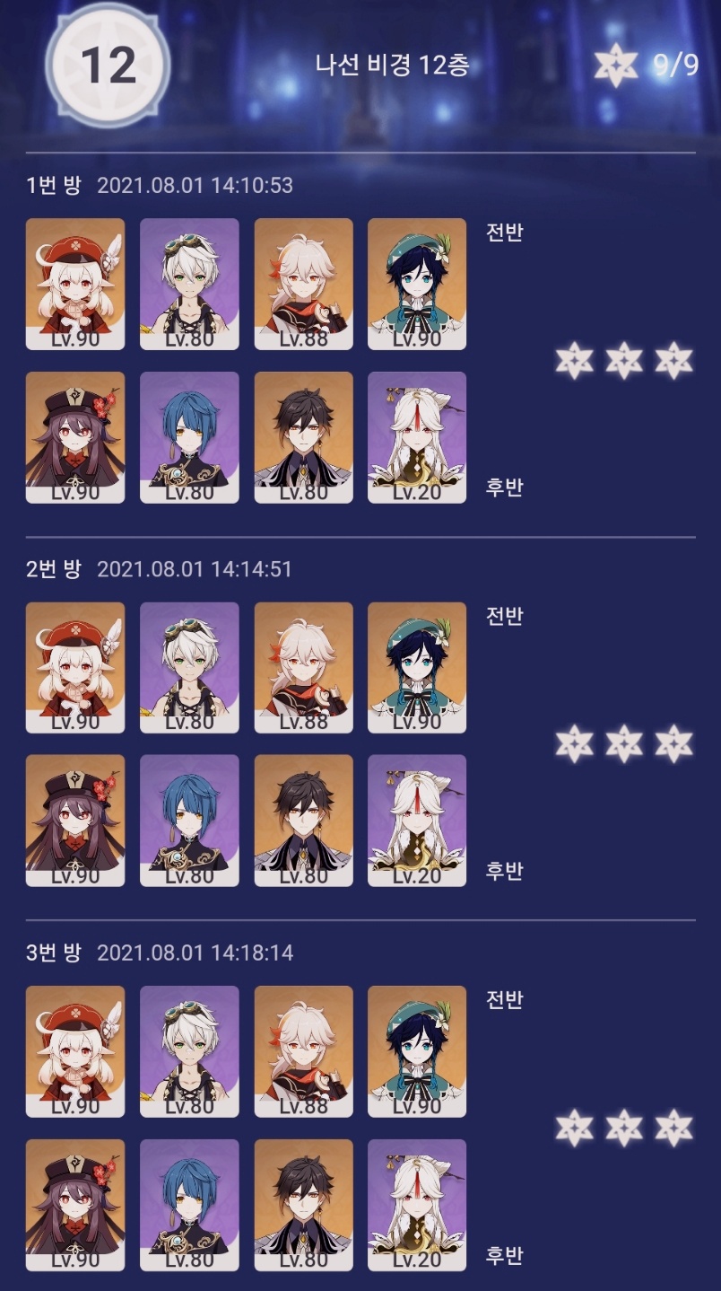Select Venti portrait in Chamber 2 first half

pos(417,667)
